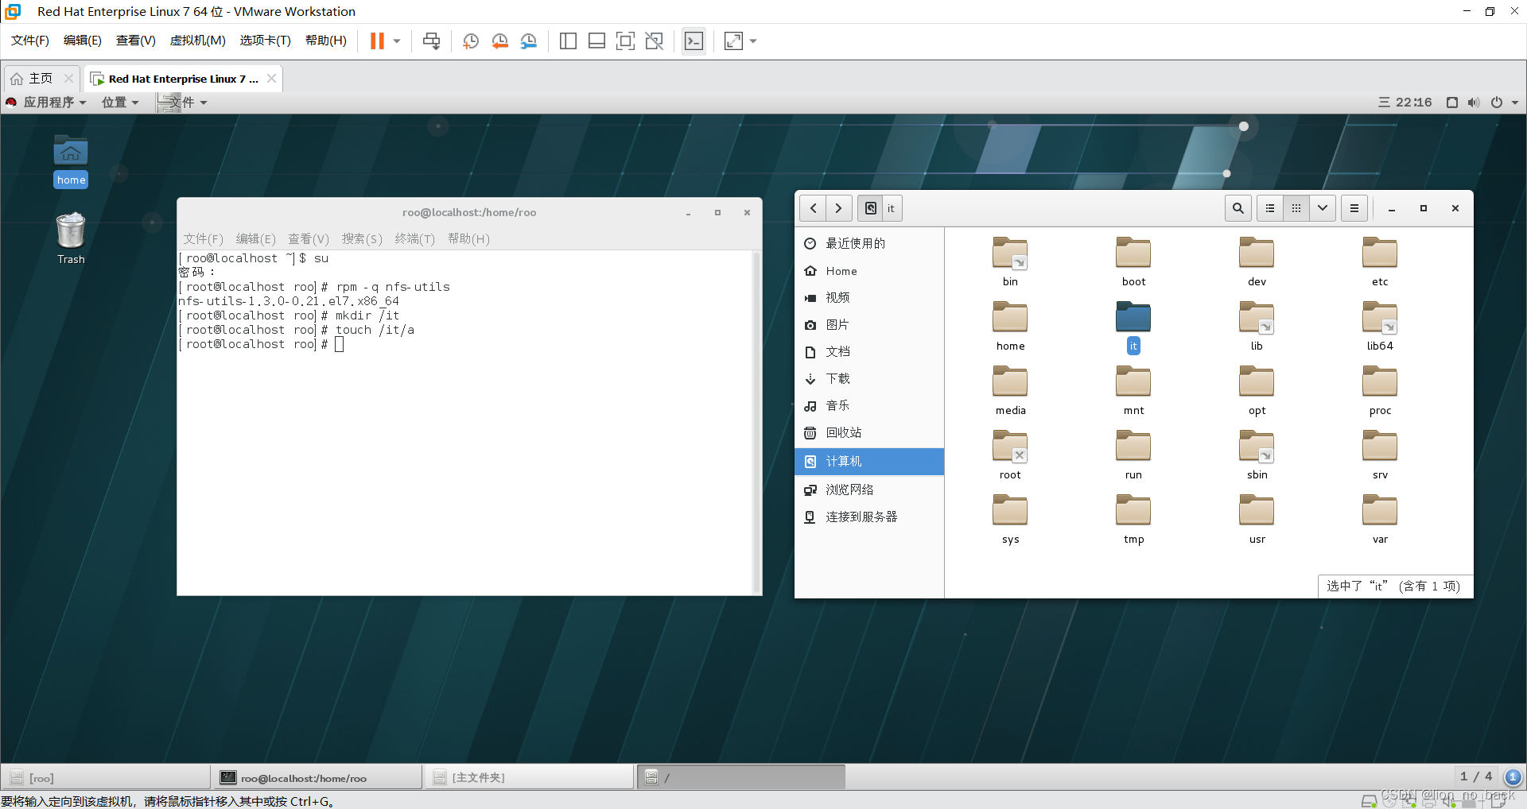Click the 1 / 4 workspace switcher
Viewport: 1527px width, 809px height.
pyautogui.click(x=1476, y=776)
